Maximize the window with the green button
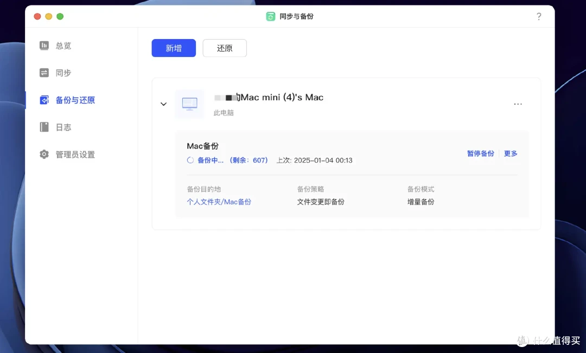586x353 pixels. [60, 16]
